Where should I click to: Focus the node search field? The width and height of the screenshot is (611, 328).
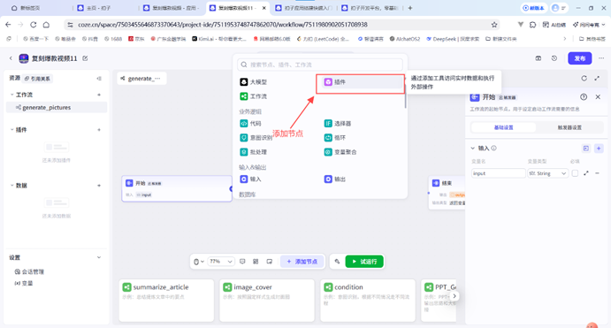tap(320, 65)
